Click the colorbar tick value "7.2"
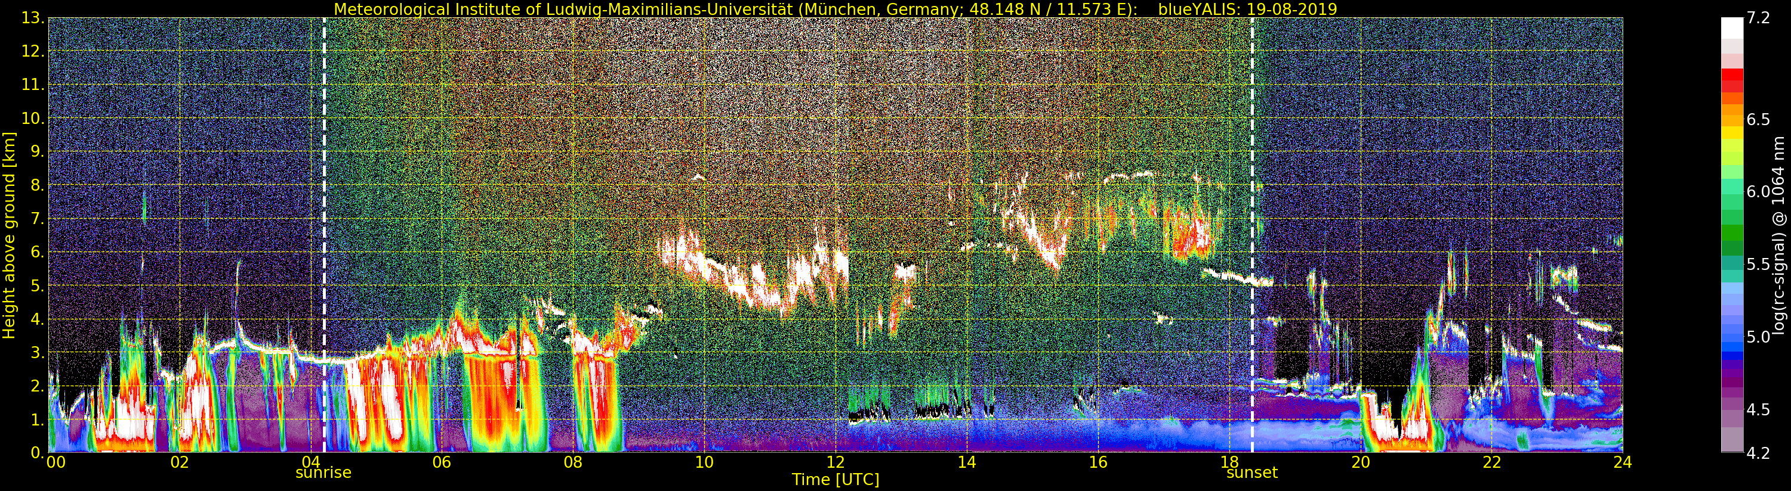 point(1758,18)
